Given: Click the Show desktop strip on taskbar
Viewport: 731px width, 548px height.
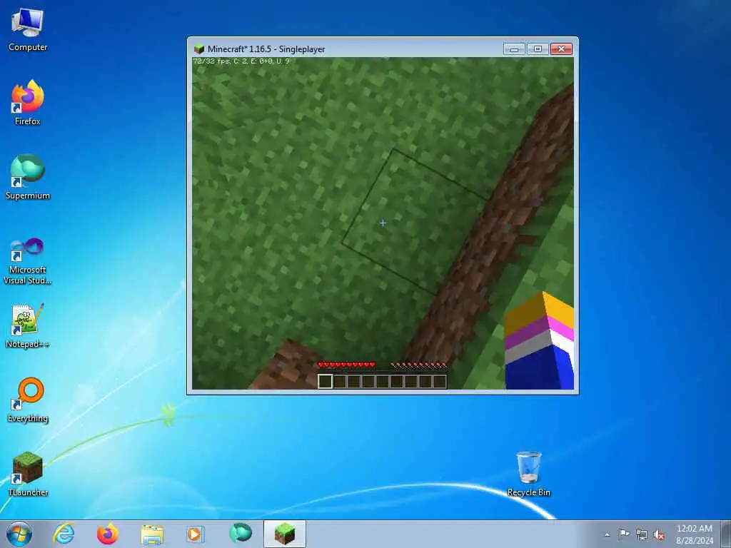Looking at the screenshot, I should click(726, 534).
